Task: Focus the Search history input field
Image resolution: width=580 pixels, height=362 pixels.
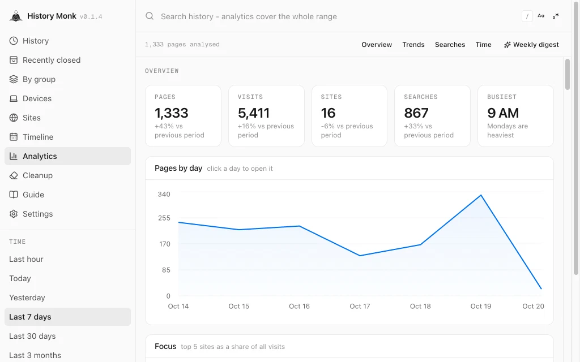Action: point(339,16)
